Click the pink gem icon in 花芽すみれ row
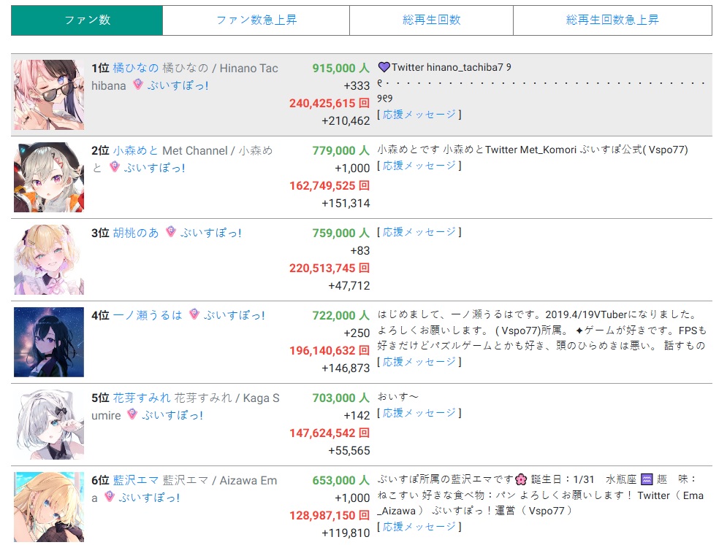 [x=132, y=414]
